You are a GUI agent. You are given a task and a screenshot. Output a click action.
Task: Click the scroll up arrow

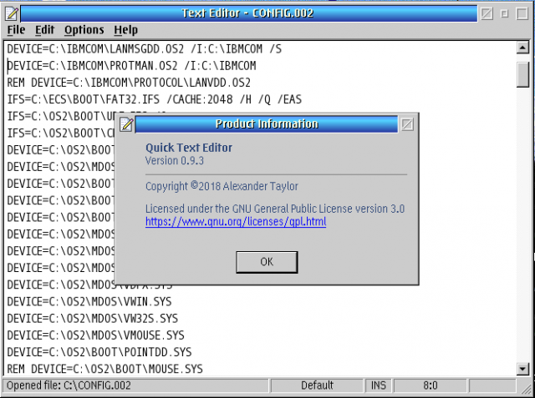pyautogui.click(x=523, y=48)
